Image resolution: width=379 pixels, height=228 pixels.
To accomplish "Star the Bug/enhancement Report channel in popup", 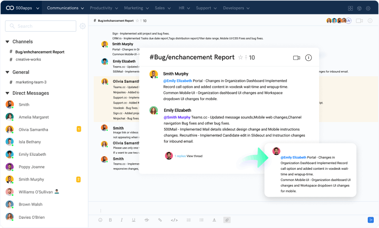I will click(241, 57).
